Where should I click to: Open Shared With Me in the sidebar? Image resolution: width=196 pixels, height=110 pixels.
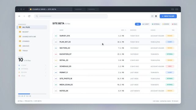[x=32, y=37]
